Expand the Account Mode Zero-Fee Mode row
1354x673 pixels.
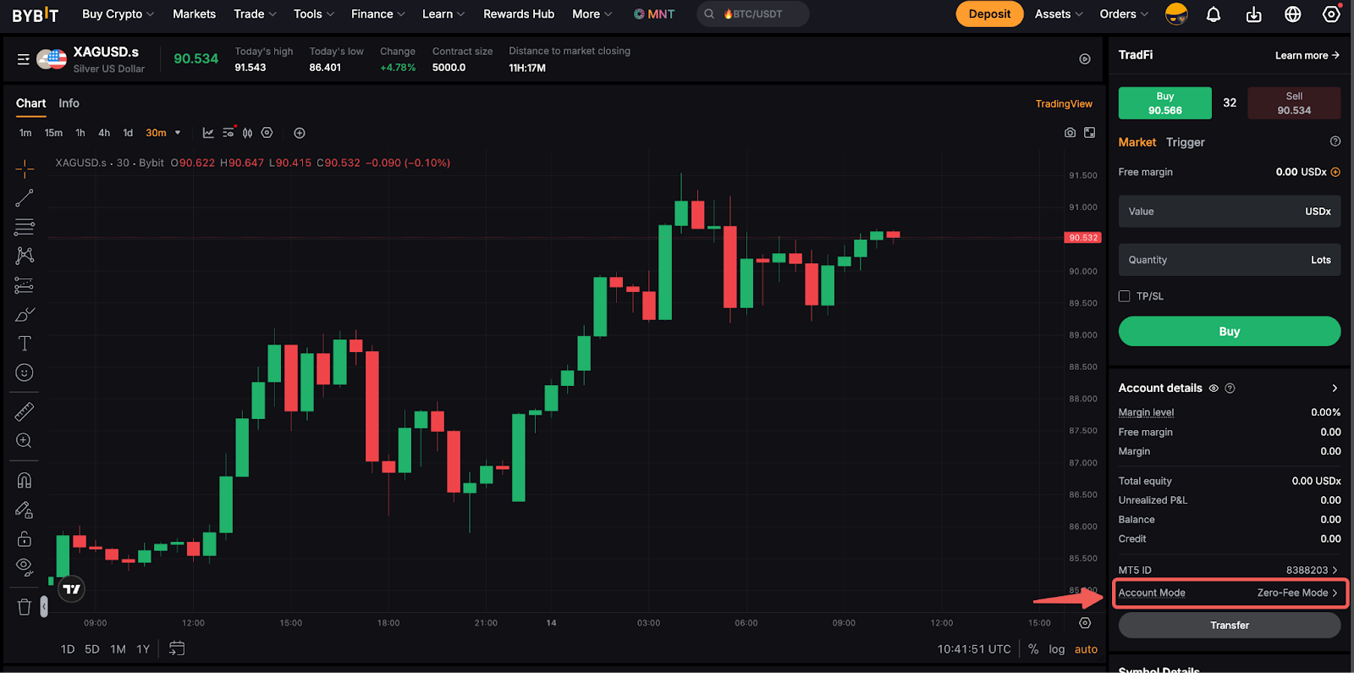pos(1229,593)
